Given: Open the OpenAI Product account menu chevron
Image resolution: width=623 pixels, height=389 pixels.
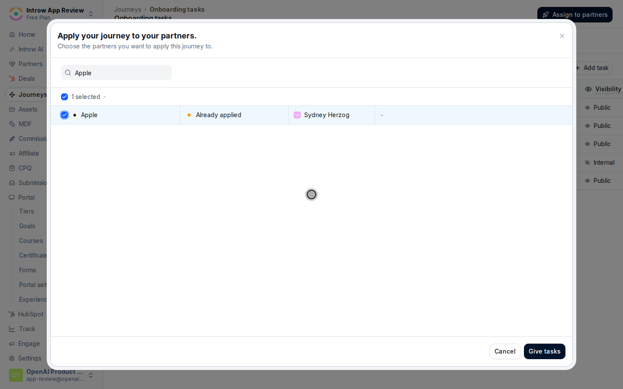Looking at the screenshot, I should tap(91, 375).
